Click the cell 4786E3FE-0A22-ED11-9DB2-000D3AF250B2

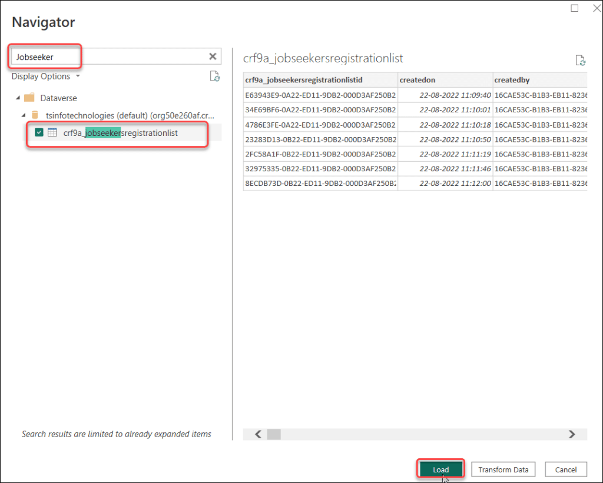coord(320,125)
